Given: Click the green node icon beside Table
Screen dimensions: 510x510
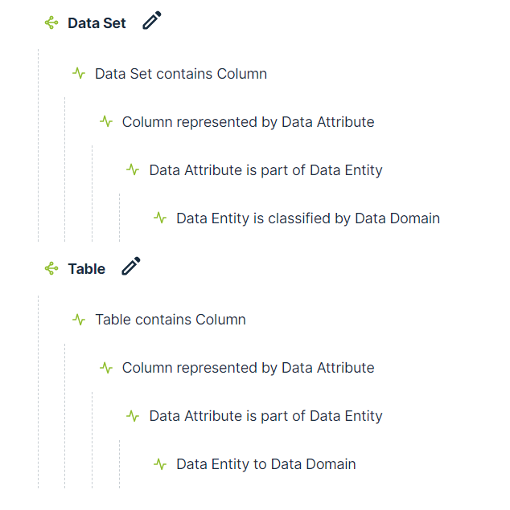Looking at the screenshot, I should point(51,269).
